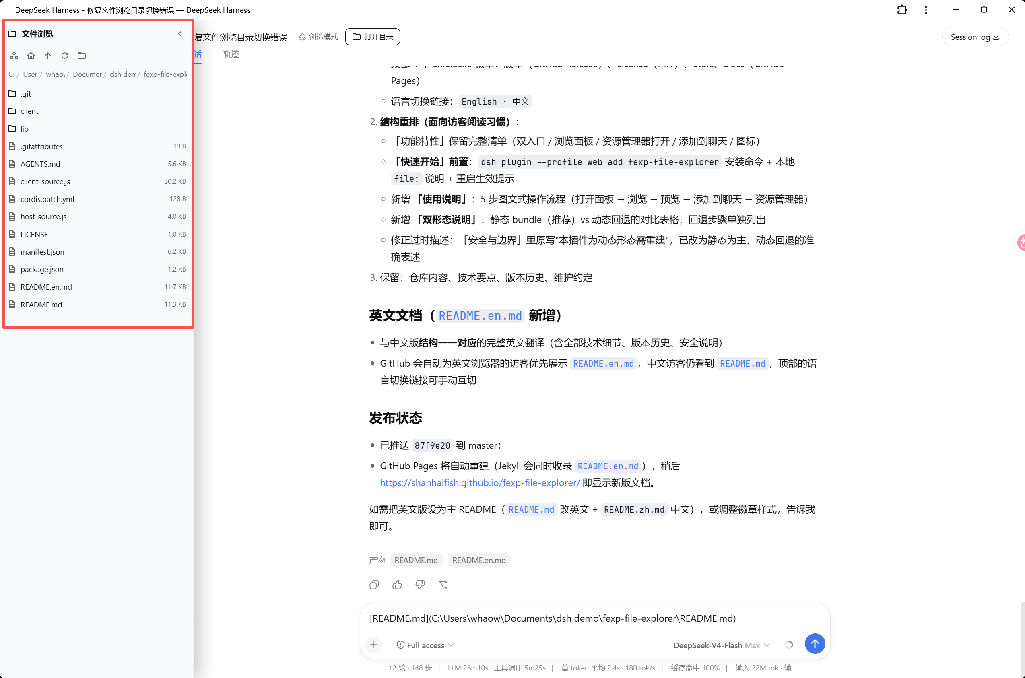This screenshot has height=678, width=1025.
Task: Jump to the dsh demo breadcrumb segment
Action: 123,74
